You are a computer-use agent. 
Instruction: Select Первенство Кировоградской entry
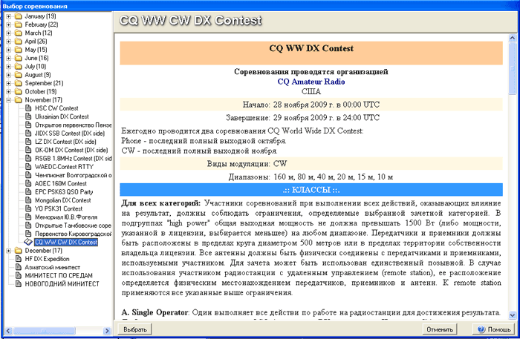pyautogui.click(x=73, y=234)
